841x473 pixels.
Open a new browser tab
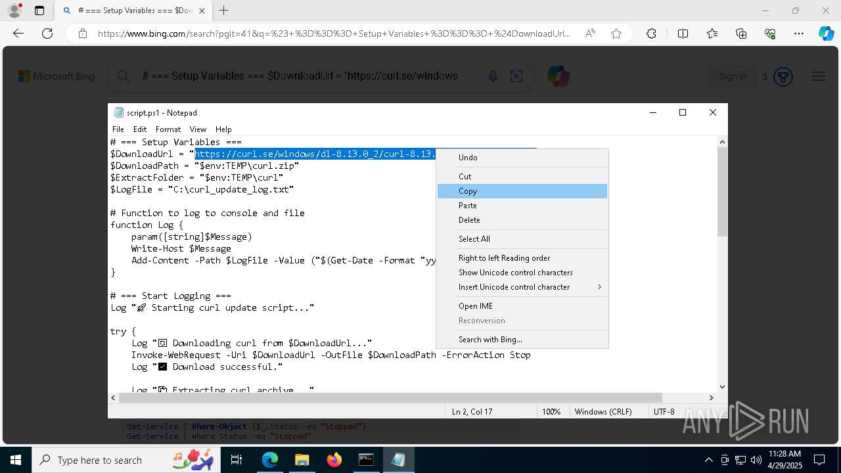click(x=223, y=11)
